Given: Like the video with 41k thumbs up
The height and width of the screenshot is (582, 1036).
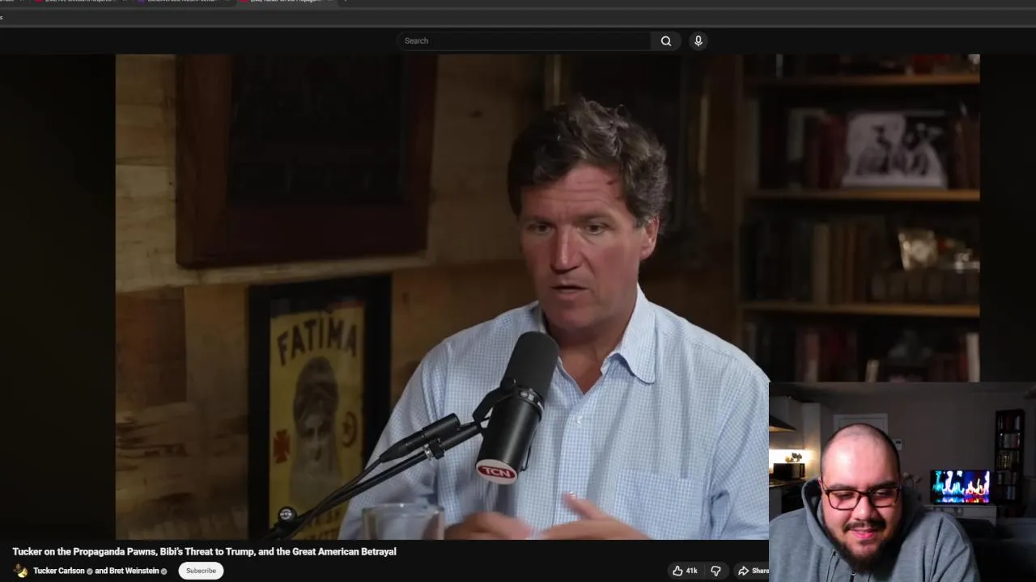Looking at the screenshot, I should tap(684, 571).
